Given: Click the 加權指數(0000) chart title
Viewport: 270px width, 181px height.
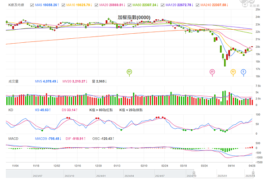Looking at the screenshot, I should 134,18.
